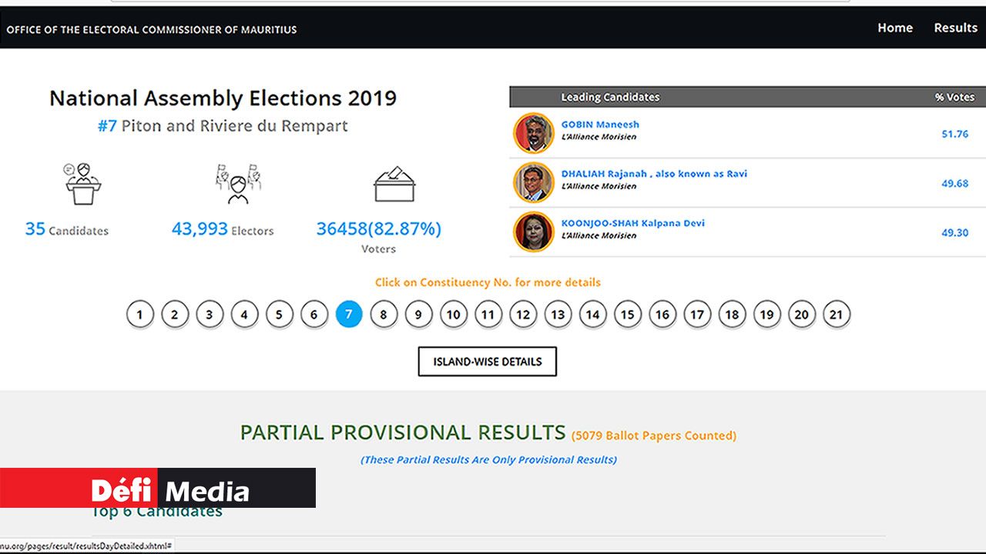Switch to constituency number 10
The image size is (986, 554).
click(x=454, y=314)
